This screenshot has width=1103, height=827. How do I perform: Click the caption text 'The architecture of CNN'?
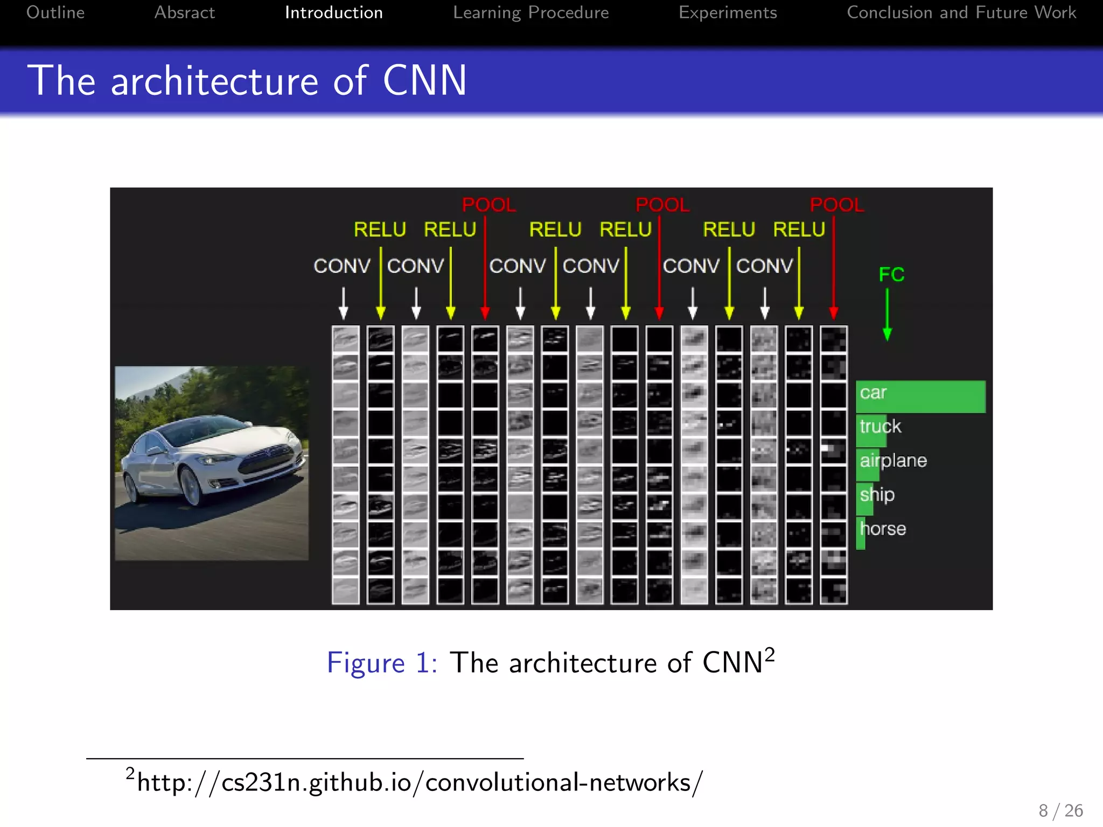coord(606,662)
